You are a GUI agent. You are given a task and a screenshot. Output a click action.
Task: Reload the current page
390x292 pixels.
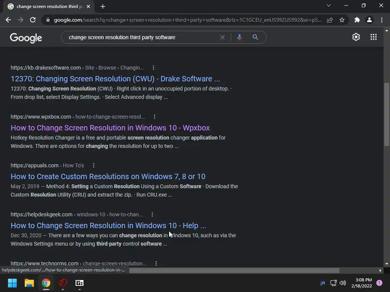point(33,20)
